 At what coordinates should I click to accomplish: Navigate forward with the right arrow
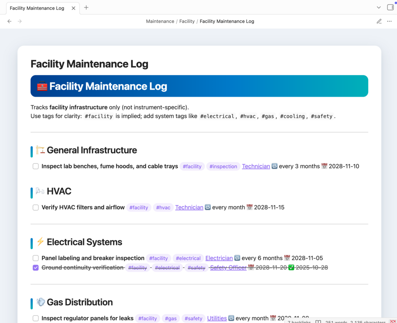point(20,21)
